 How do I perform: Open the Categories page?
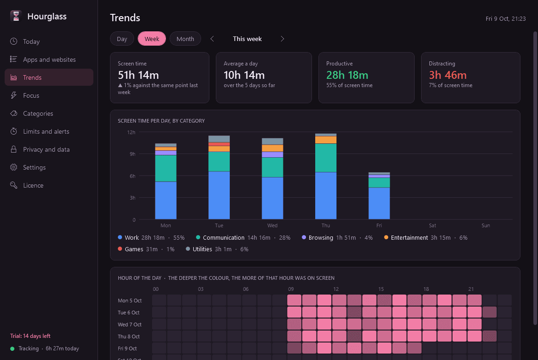click(x=49, y=113)
